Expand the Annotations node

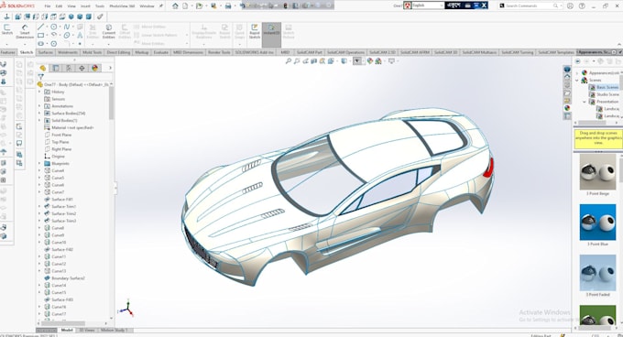(39, 106)
